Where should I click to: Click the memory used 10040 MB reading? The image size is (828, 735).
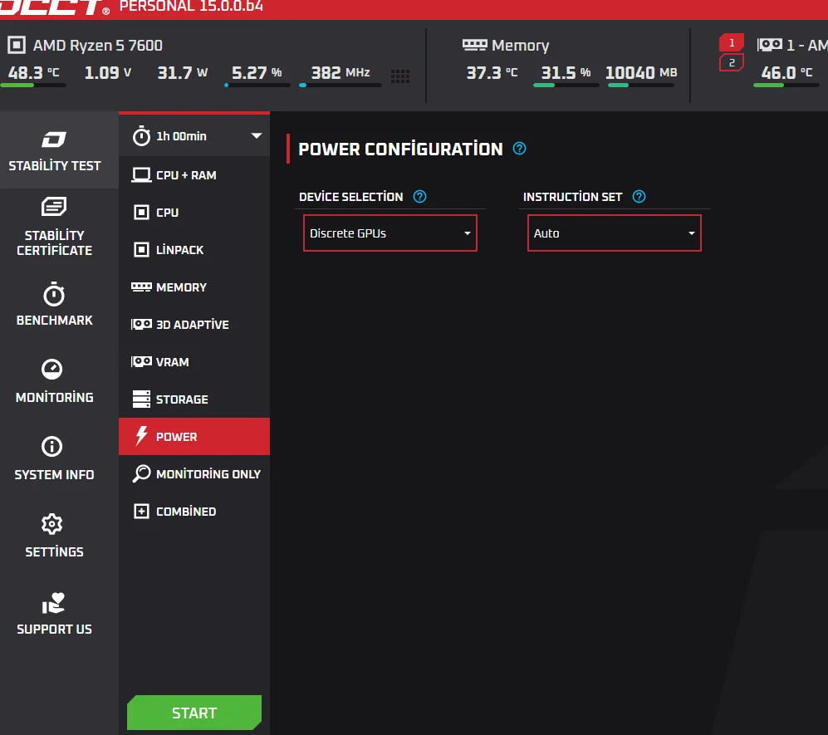coord(641,73)
